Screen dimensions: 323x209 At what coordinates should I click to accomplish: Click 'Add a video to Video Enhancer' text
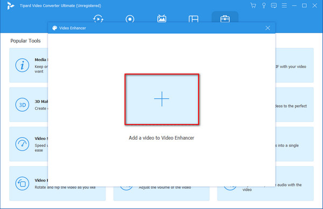(x=161, y=138)
